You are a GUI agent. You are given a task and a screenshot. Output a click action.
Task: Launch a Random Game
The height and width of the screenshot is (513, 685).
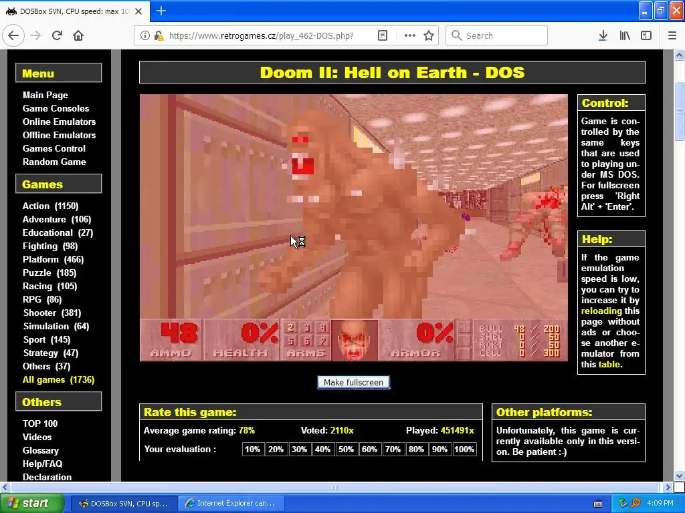(54, 162)
